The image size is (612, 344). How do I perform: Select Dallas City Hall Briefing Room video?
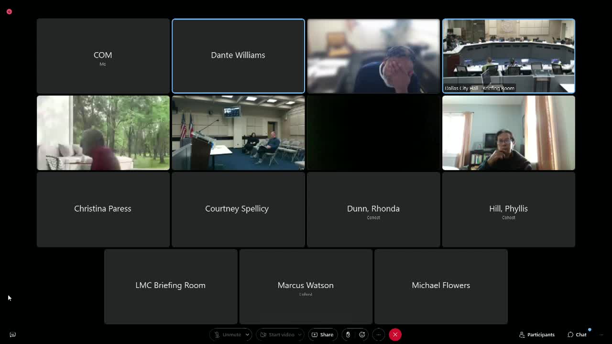508,56
